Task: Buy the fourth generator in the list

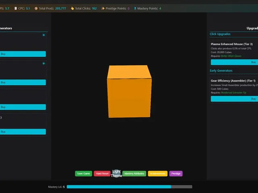Action: pyautogui.click(x=23, y=131)
